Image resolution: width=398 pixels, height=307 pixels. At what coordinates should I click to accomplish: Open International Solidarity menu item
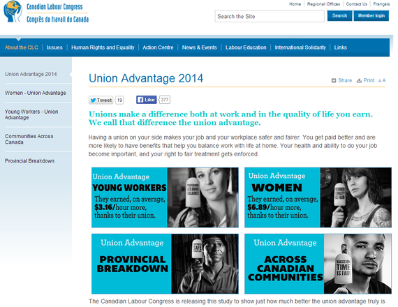point(300,47)
